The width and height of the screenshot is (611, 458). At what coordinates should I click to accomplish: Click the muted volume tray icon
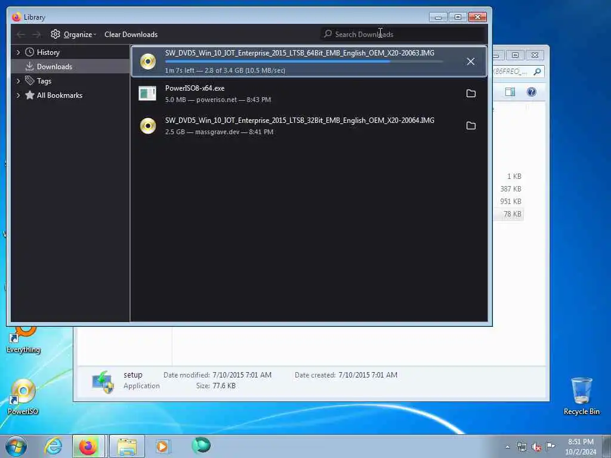pos(536,447)
